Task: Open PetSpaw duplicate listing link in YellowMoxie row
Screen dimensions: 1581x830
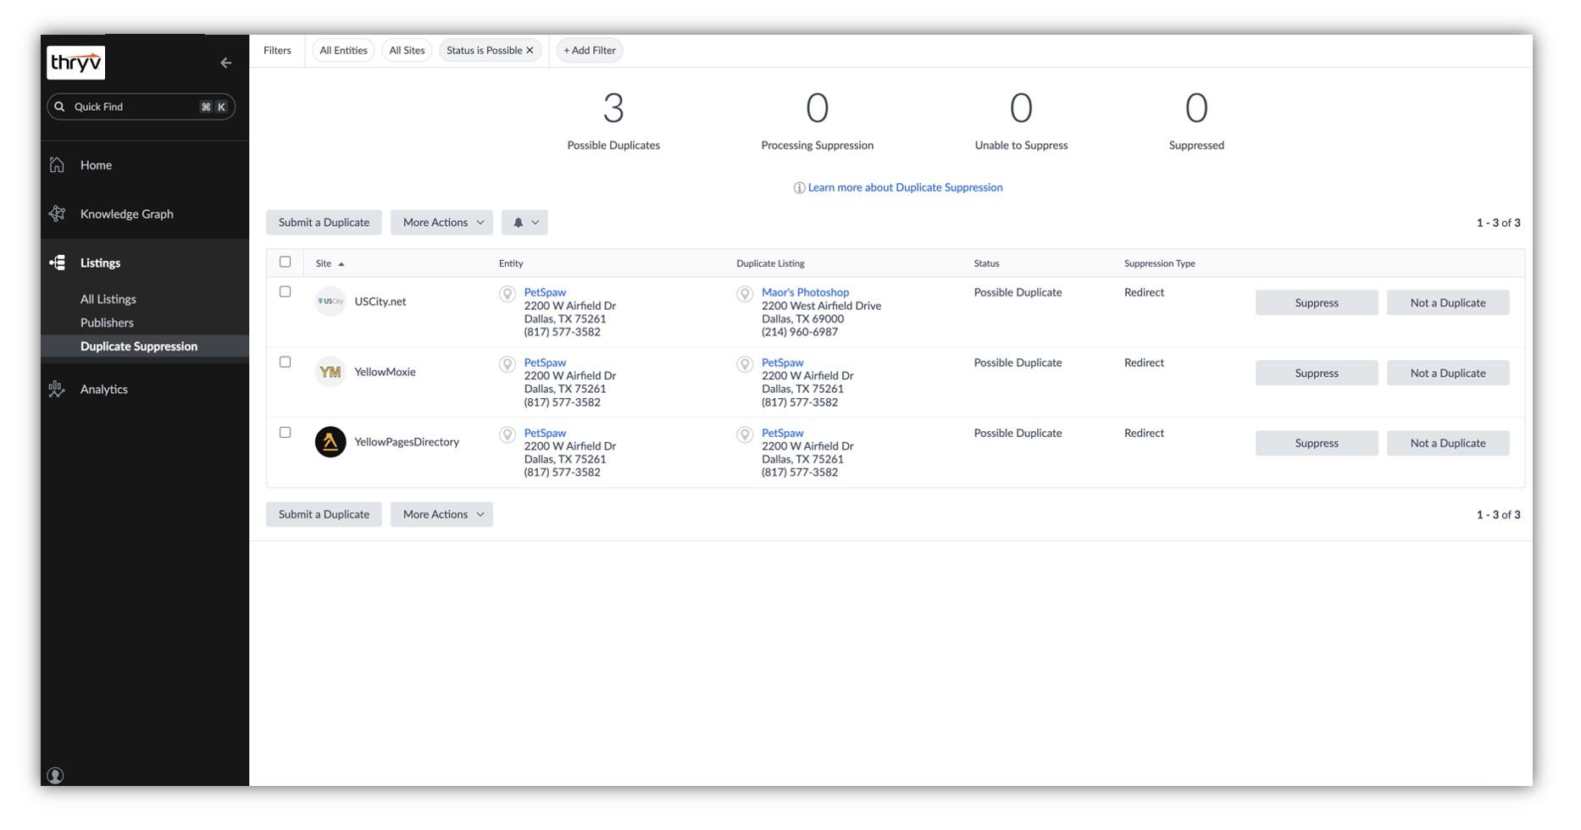Action: click(x=782, y=362)
